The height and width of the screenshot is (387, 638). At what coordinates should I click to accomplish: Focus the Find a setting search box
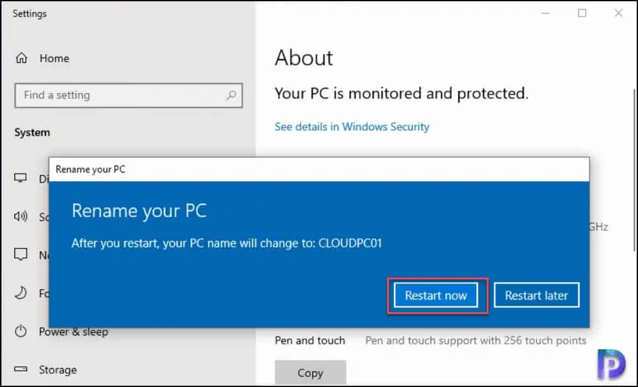coord(129,96)
